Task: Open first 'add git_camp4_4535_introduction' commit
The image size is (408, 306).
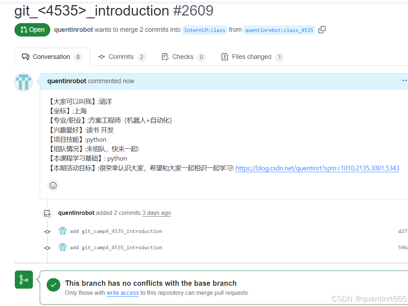Action: click(x=116, y=231)
